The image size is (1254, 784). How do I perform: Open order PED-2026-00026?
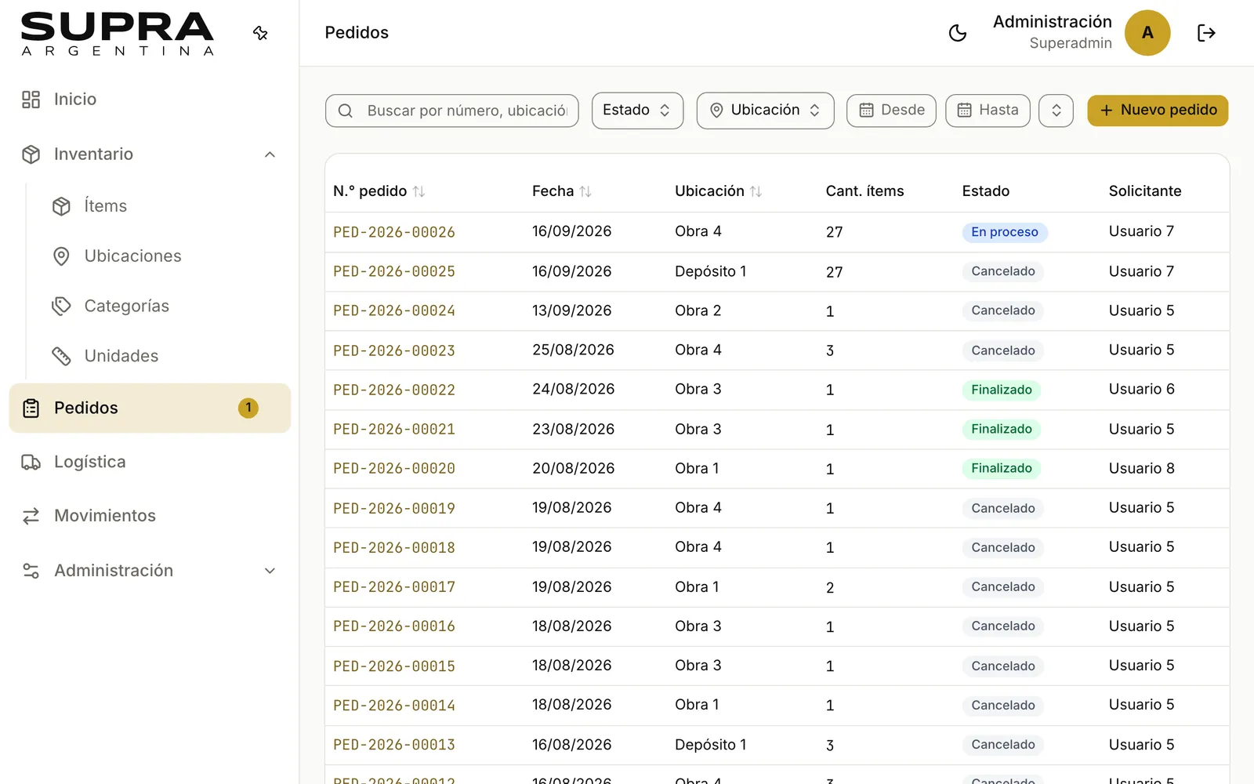point(394,232)
